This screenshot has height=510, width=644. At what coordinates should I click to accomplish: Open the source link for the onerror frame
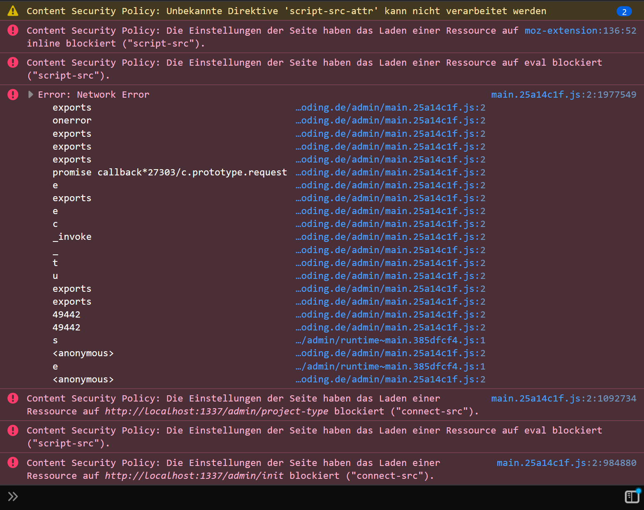[390, 120]
